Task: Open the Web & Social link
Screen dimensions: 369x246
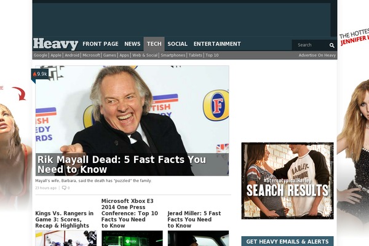Action: 145,55
